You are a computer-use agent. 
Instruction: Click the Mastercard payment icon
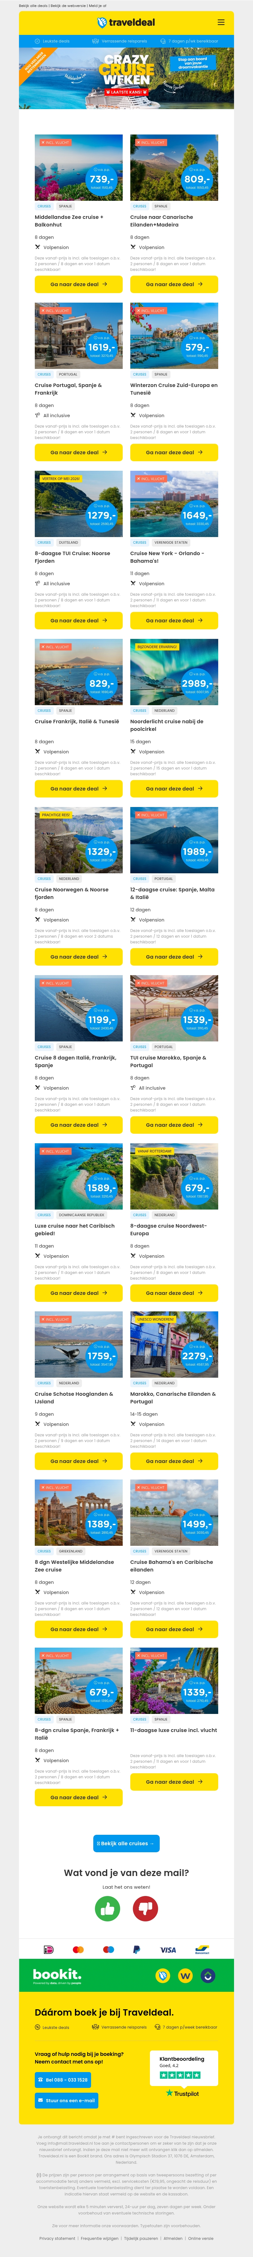point(78,1950)
